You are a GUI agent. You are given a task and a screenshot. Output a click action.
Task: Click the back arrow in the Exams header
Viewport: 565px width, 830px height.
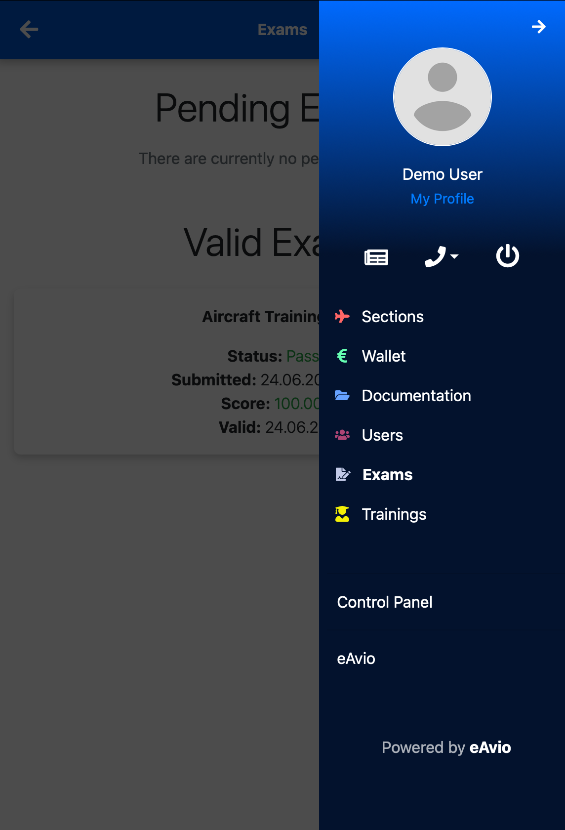tap(29, 30)
